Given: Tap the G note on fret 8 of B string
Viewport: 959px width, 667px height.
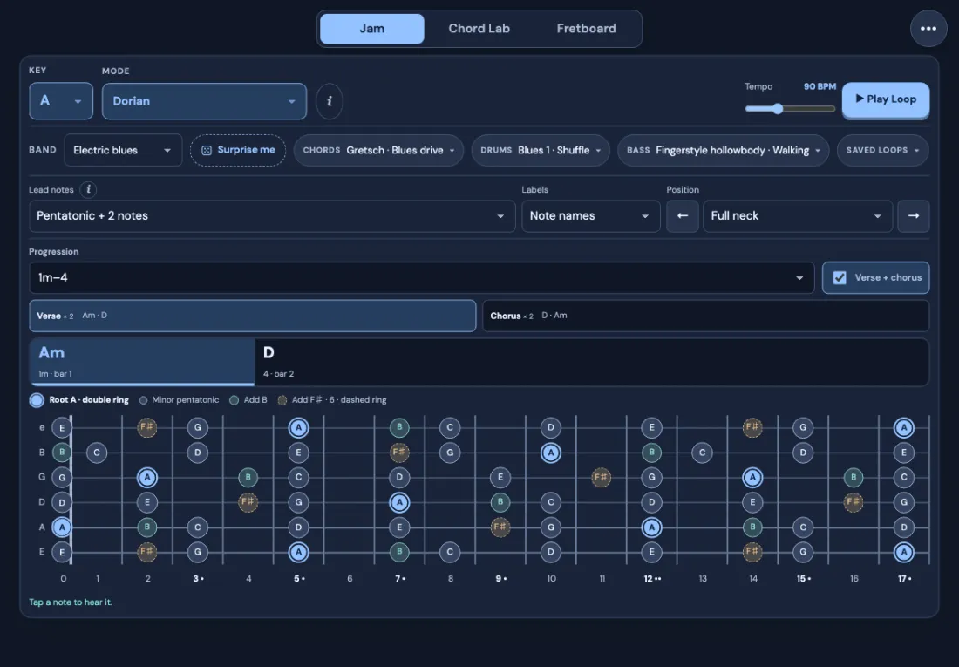Looking at the screenshot, I should pyautogui.click(x=450, y=453).
